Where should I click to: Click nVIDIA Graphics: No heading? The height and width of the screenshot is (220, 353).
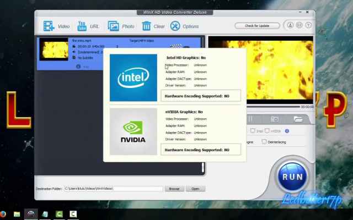184,112
